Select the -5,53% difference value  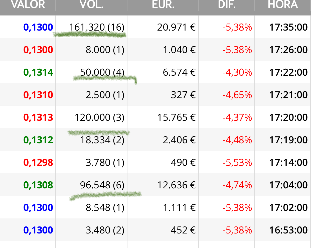pyautogui.click(x=237, y=163)
